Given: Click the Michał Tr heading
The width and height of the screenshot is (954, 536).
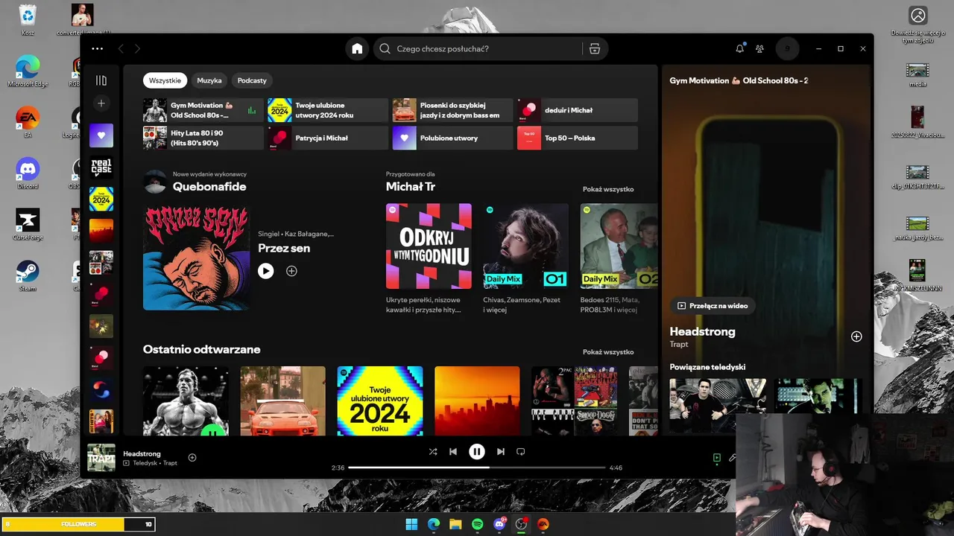Looking at the screenshot, I should coord(411,187).
